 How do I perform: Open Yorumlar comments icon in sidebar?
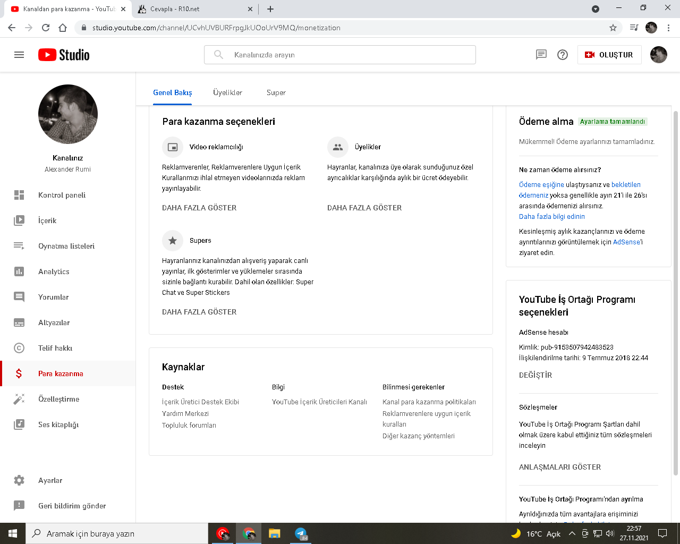pos(19,297)
